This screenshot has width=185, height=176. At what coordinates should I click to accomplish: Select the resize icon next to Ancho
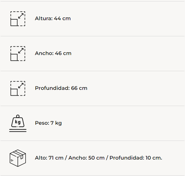pyautogui.click(x=18, y=54)
